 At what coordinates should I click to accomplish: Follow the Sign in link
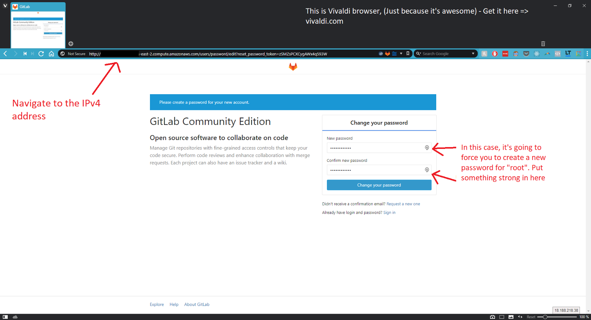(389, 212)
